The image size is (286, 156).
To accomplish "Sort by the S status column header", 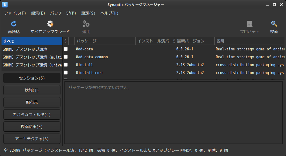I will tap(65, 41).
